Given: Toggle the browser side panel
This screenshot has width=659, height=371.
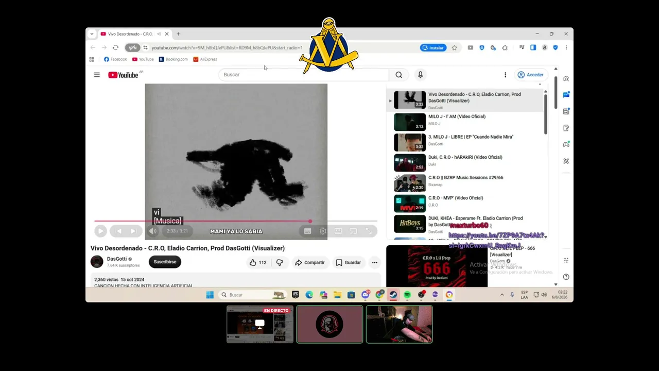Looking at the screenshot, I should [533, 47].
